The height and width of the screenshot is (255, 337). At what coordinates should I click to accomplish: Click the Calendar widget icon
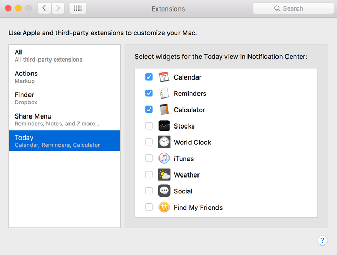164,77
